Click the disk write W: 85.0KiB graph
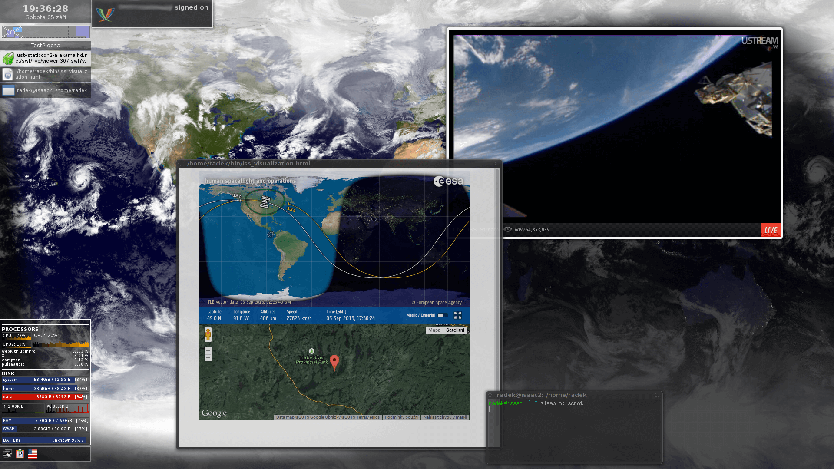Screen dimensions: 834x469 pyautogui.click(x=68, y=408)
